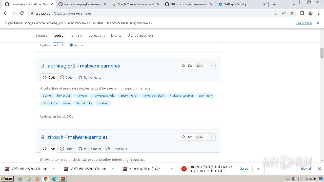Image resolution: width=324 pixels, height=182 pixels.
Task: Click the malwareanalysis topic tag
Action: [103, 96]
